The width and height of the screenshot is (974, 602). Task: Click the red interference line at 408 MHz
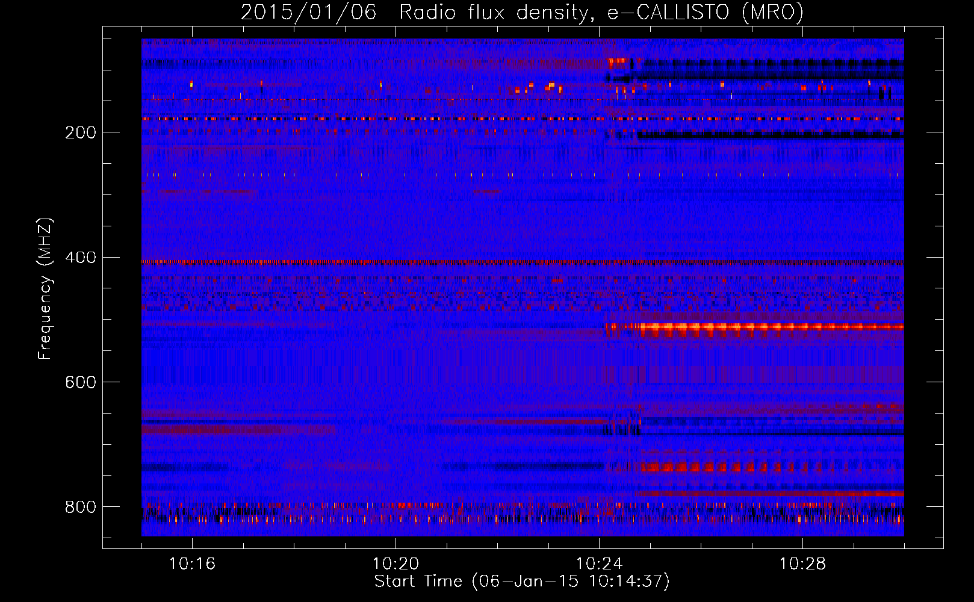(x=523, y=262)
